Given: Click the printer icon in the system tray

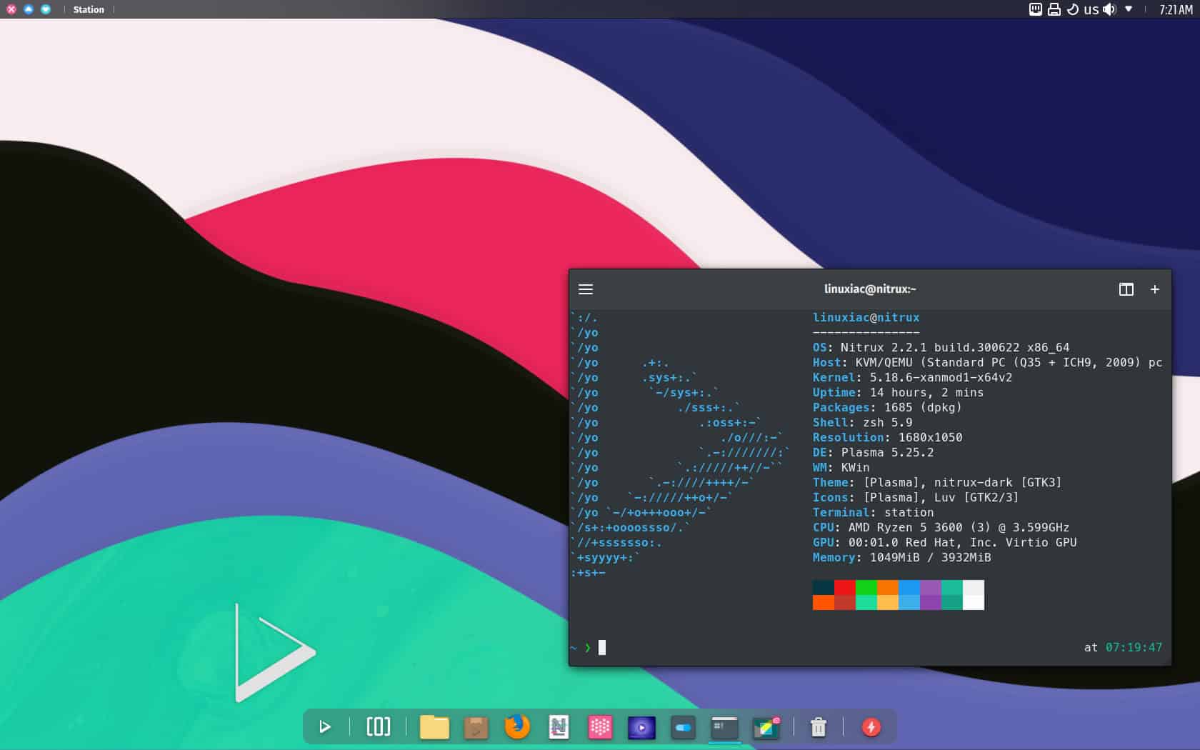Looking at the screenshot, I should tap(1054, 9).
